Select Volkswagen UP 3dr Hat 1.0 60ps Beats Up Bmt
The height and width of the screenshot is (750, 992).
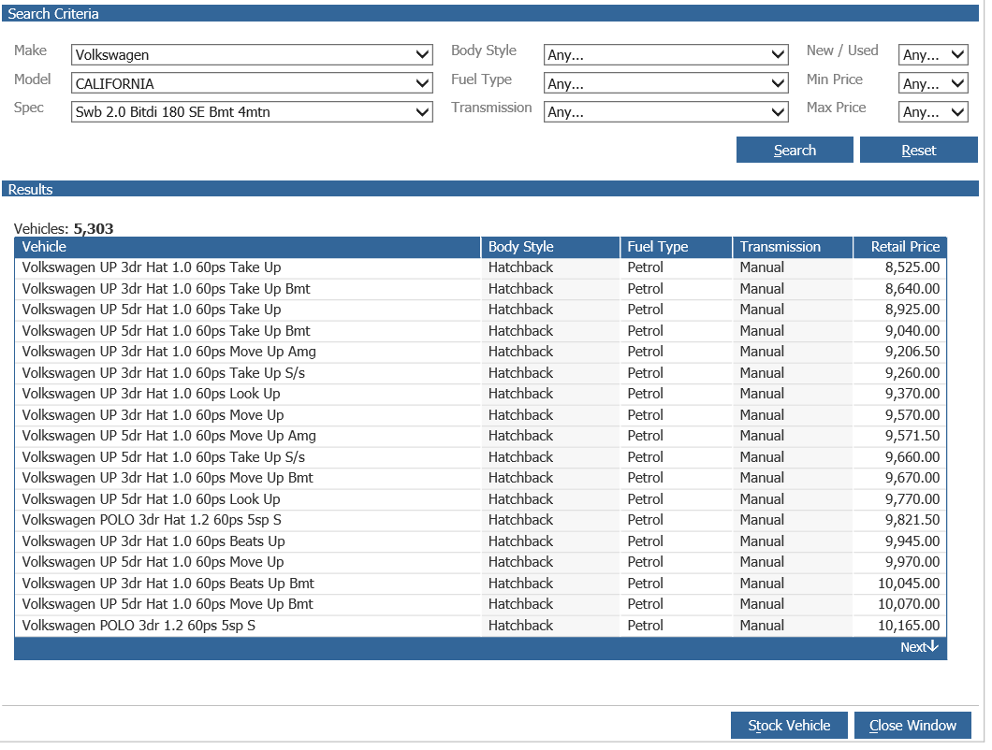[480, 583]
